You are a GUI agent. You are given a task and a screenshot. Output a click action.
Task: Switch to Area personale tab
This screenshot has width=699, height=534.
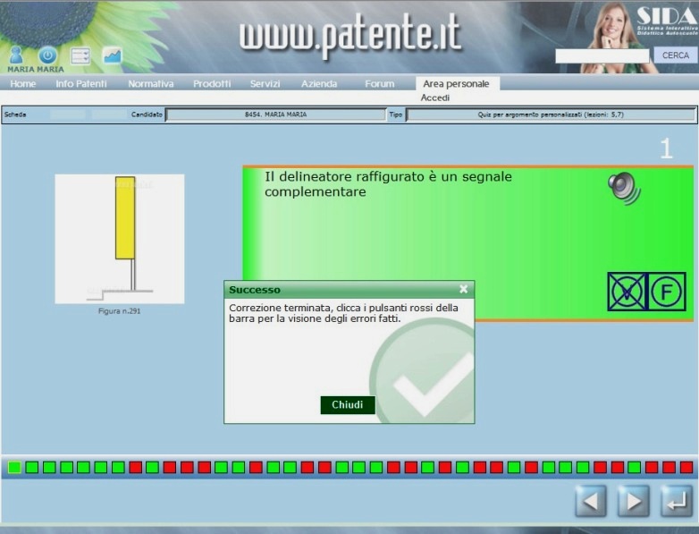coord(456,83)
